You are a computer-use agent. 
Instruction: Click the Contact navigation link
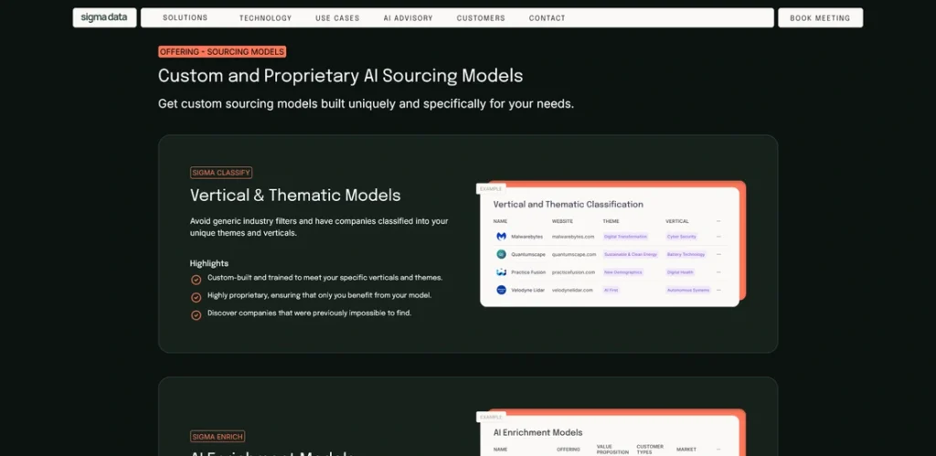coord(547,18)
